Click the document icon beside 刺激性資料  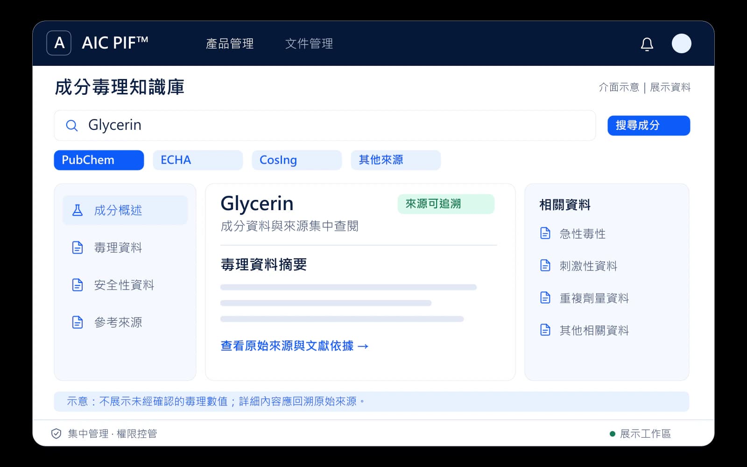coord(545,265)
